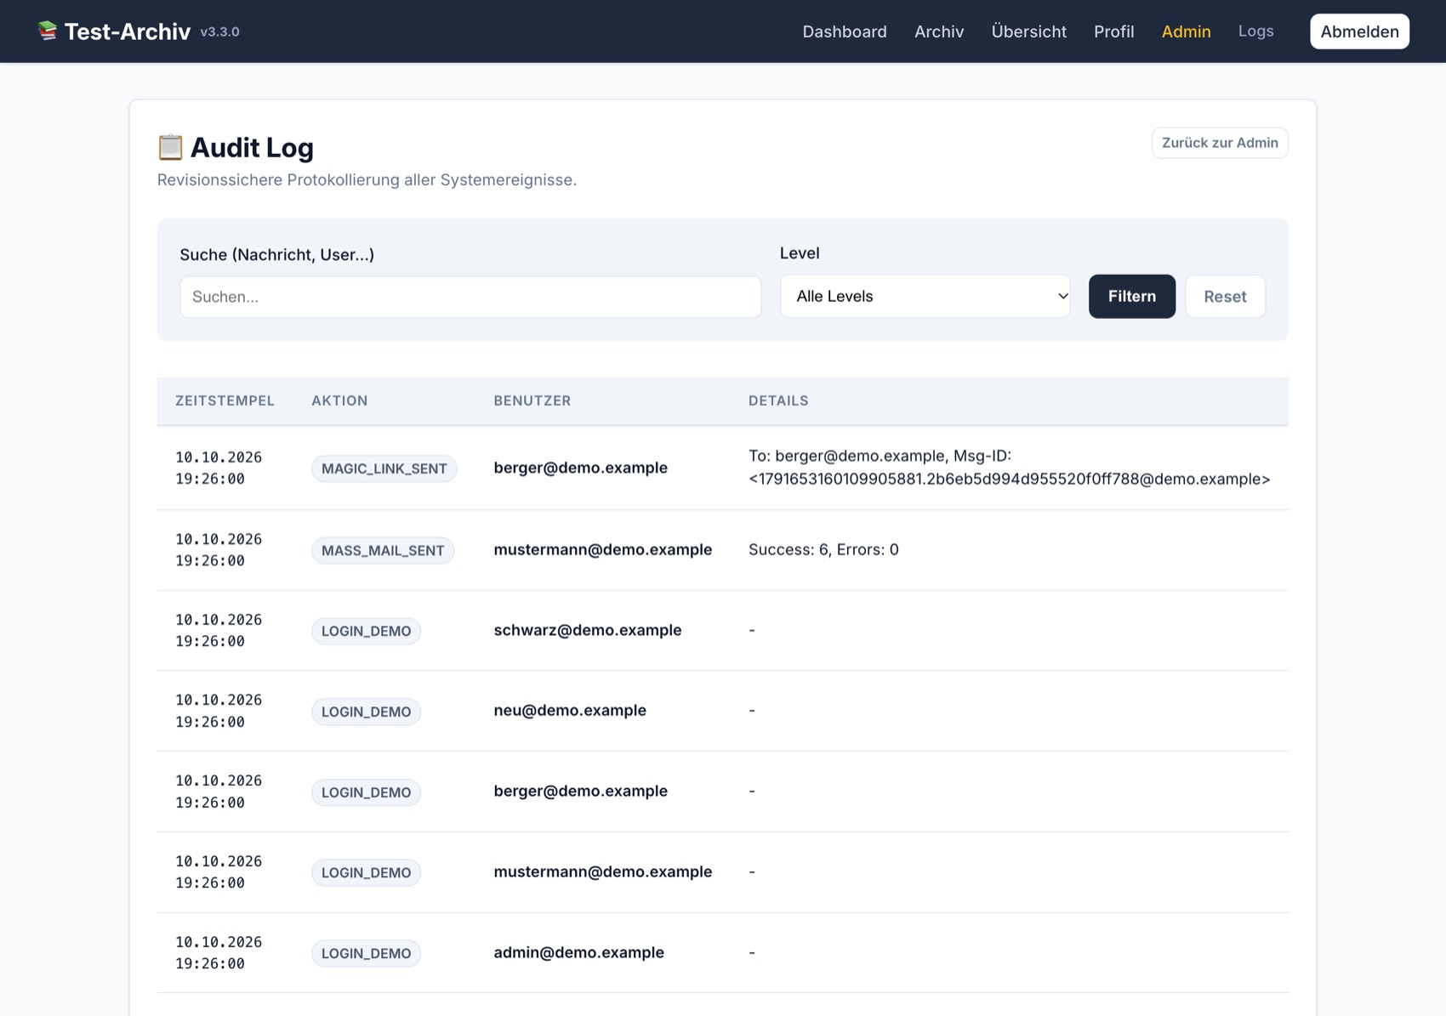The image size is (1446, 1016).
Task: Click the Abmelden button
Action: (x=1359, y=31)
